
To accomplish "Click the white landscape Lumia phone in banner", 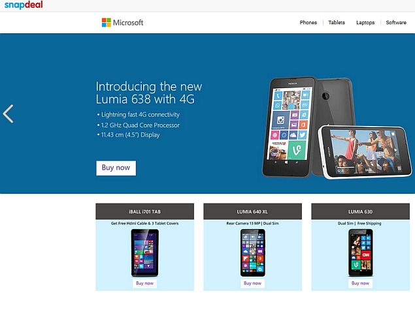I will pos(365,152).
